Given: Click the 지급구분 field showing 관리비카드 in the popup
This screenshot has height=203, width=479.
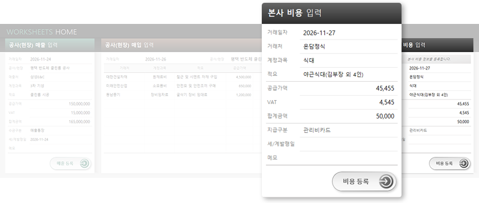Looking at the screenshot, I should point(349,130).
